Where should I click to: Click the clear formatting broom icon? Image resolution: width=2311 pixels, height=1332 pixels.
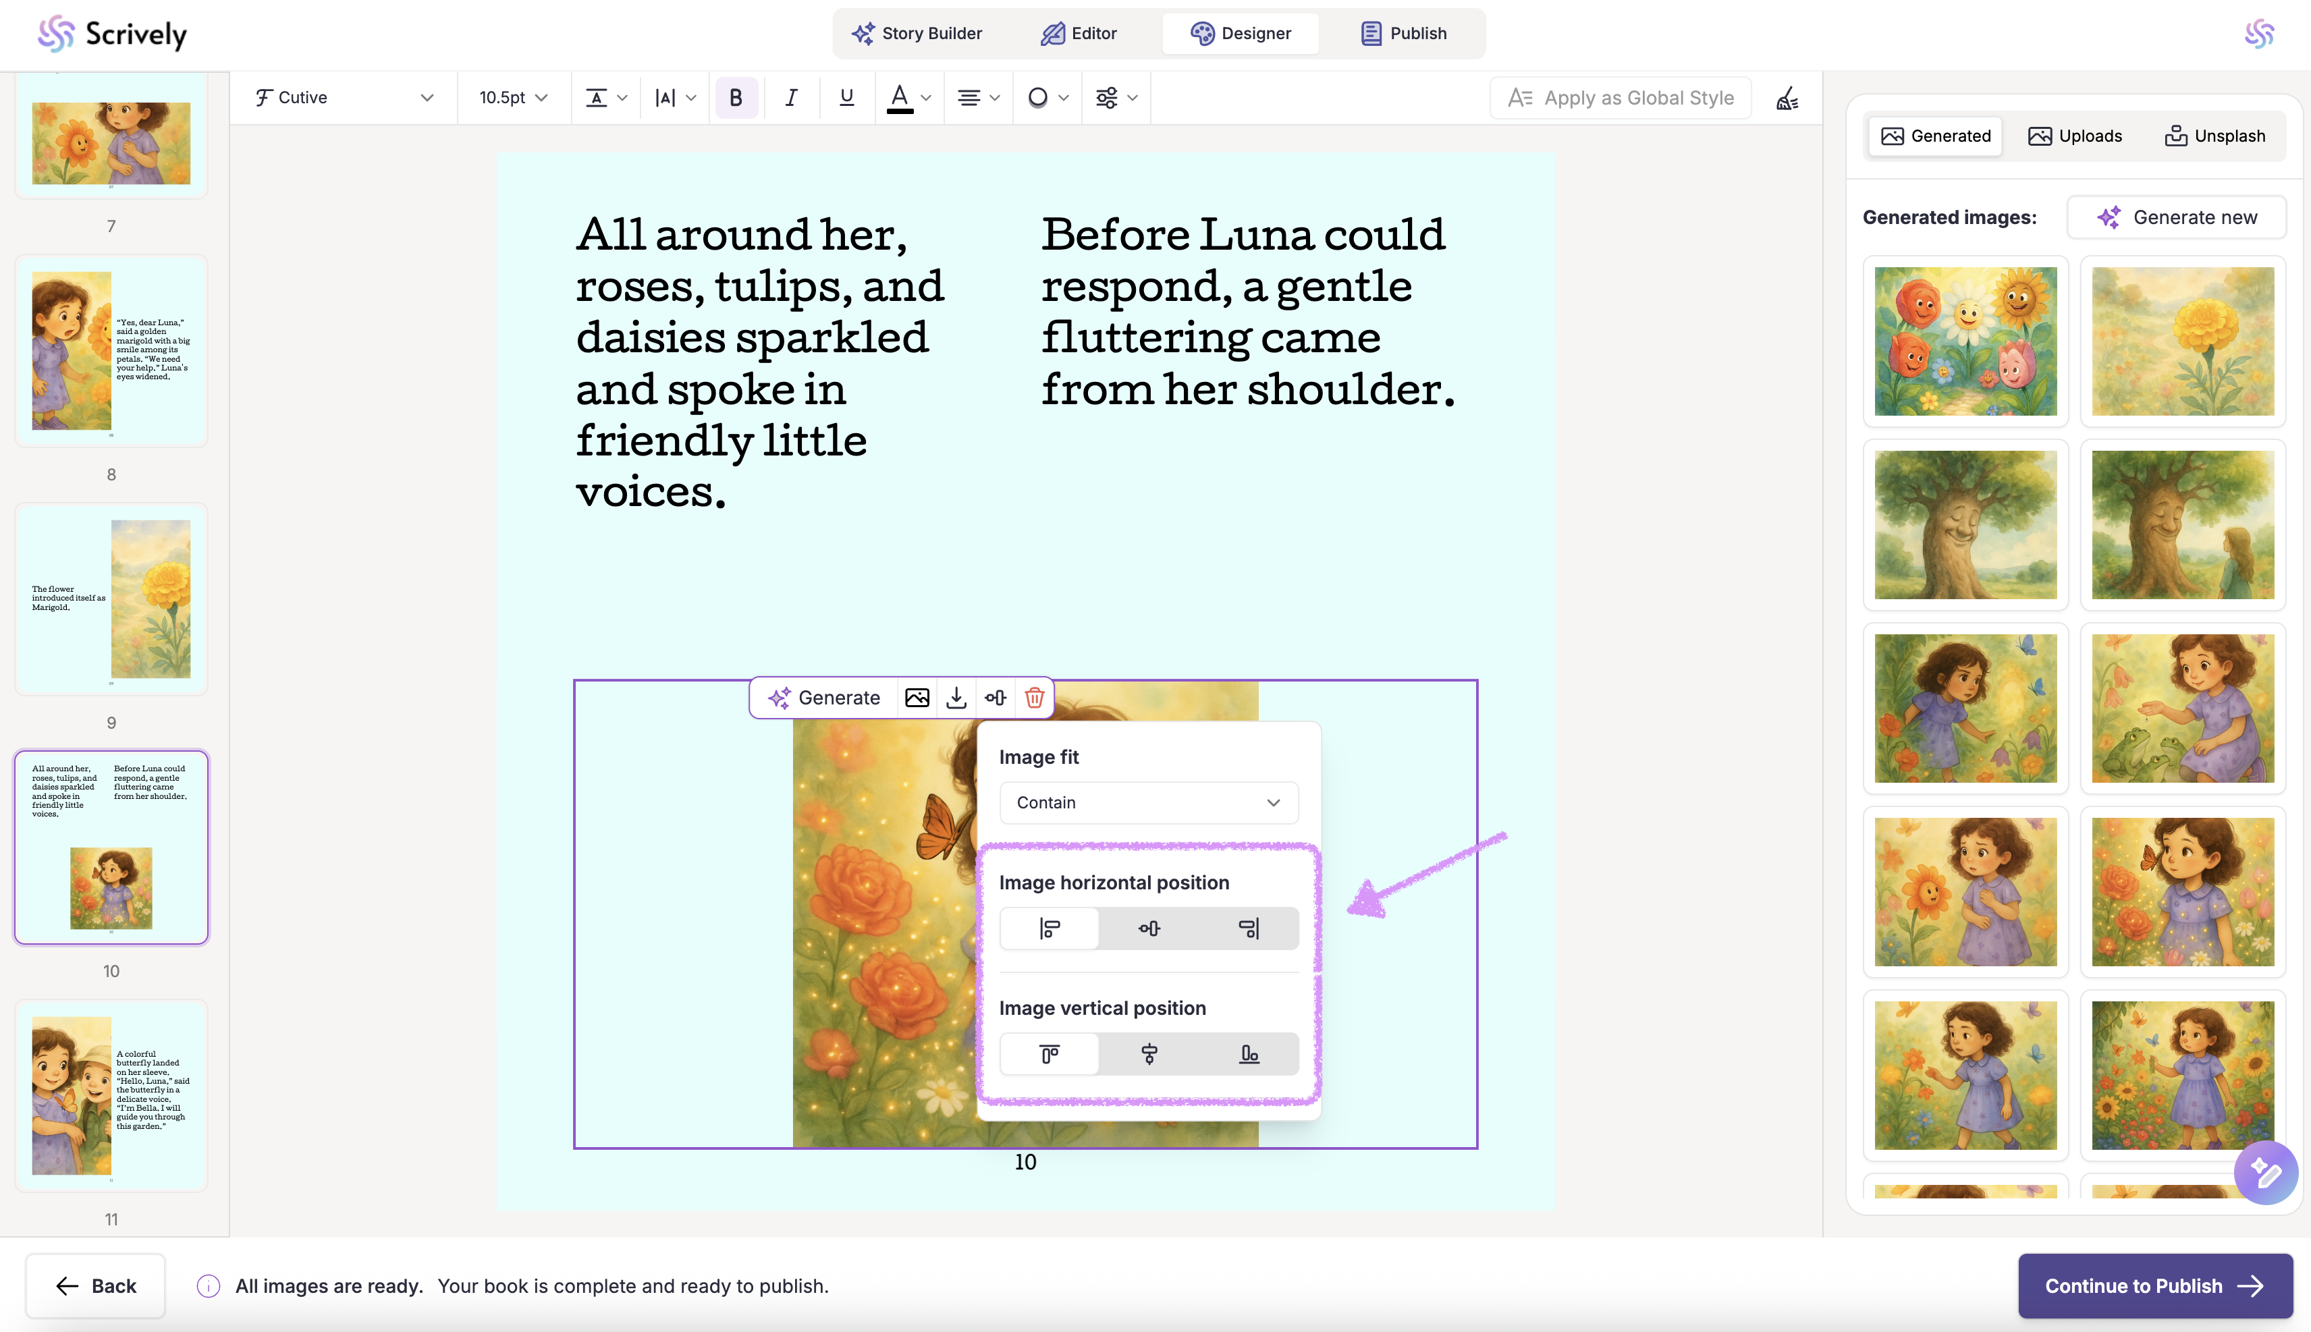[1787, 98]
